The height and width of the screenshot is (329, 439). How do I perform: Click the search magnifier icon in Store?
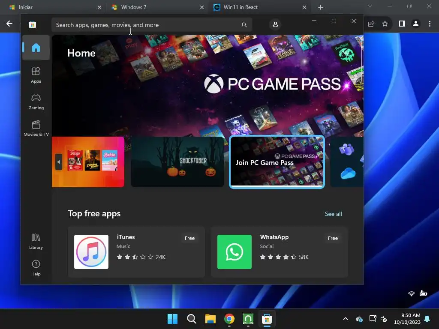point(244,25)
